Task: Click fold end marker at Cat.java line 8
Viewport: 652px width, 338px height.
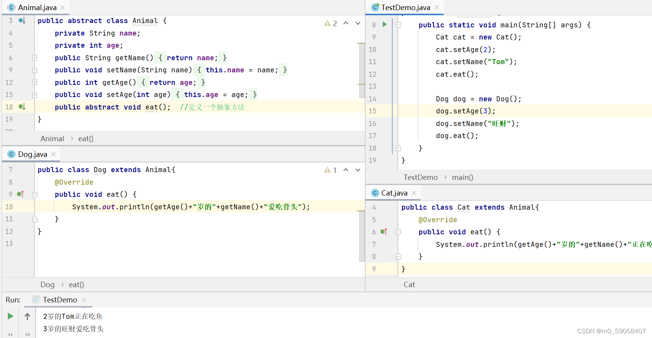Action: pyautogui.click(x=398, y=257)
